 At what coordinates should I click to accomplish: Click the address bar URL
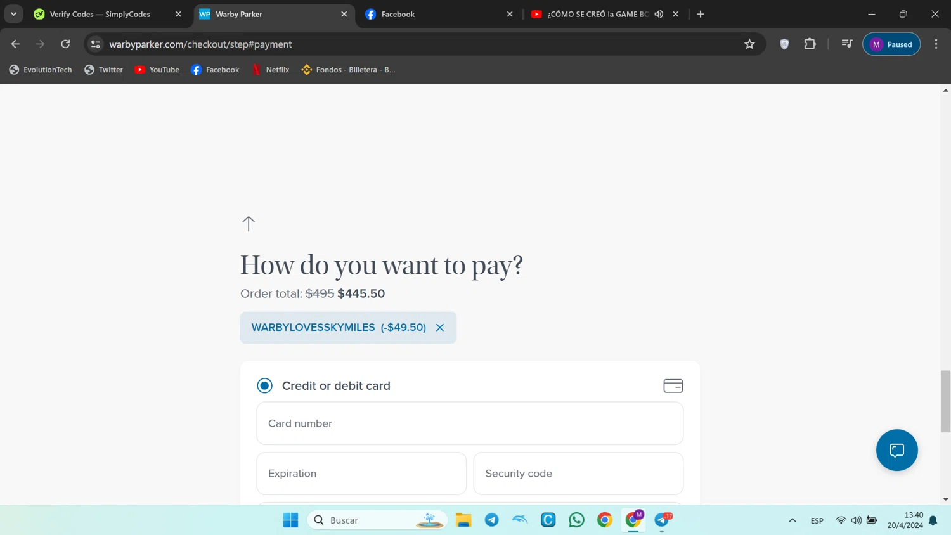coord(200,44)
